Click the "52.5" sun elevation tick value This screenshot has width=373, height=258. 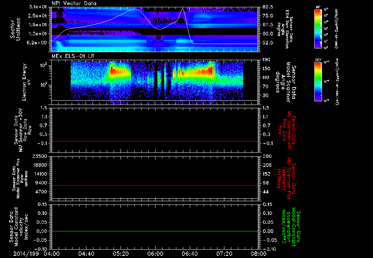click(268, 43)
